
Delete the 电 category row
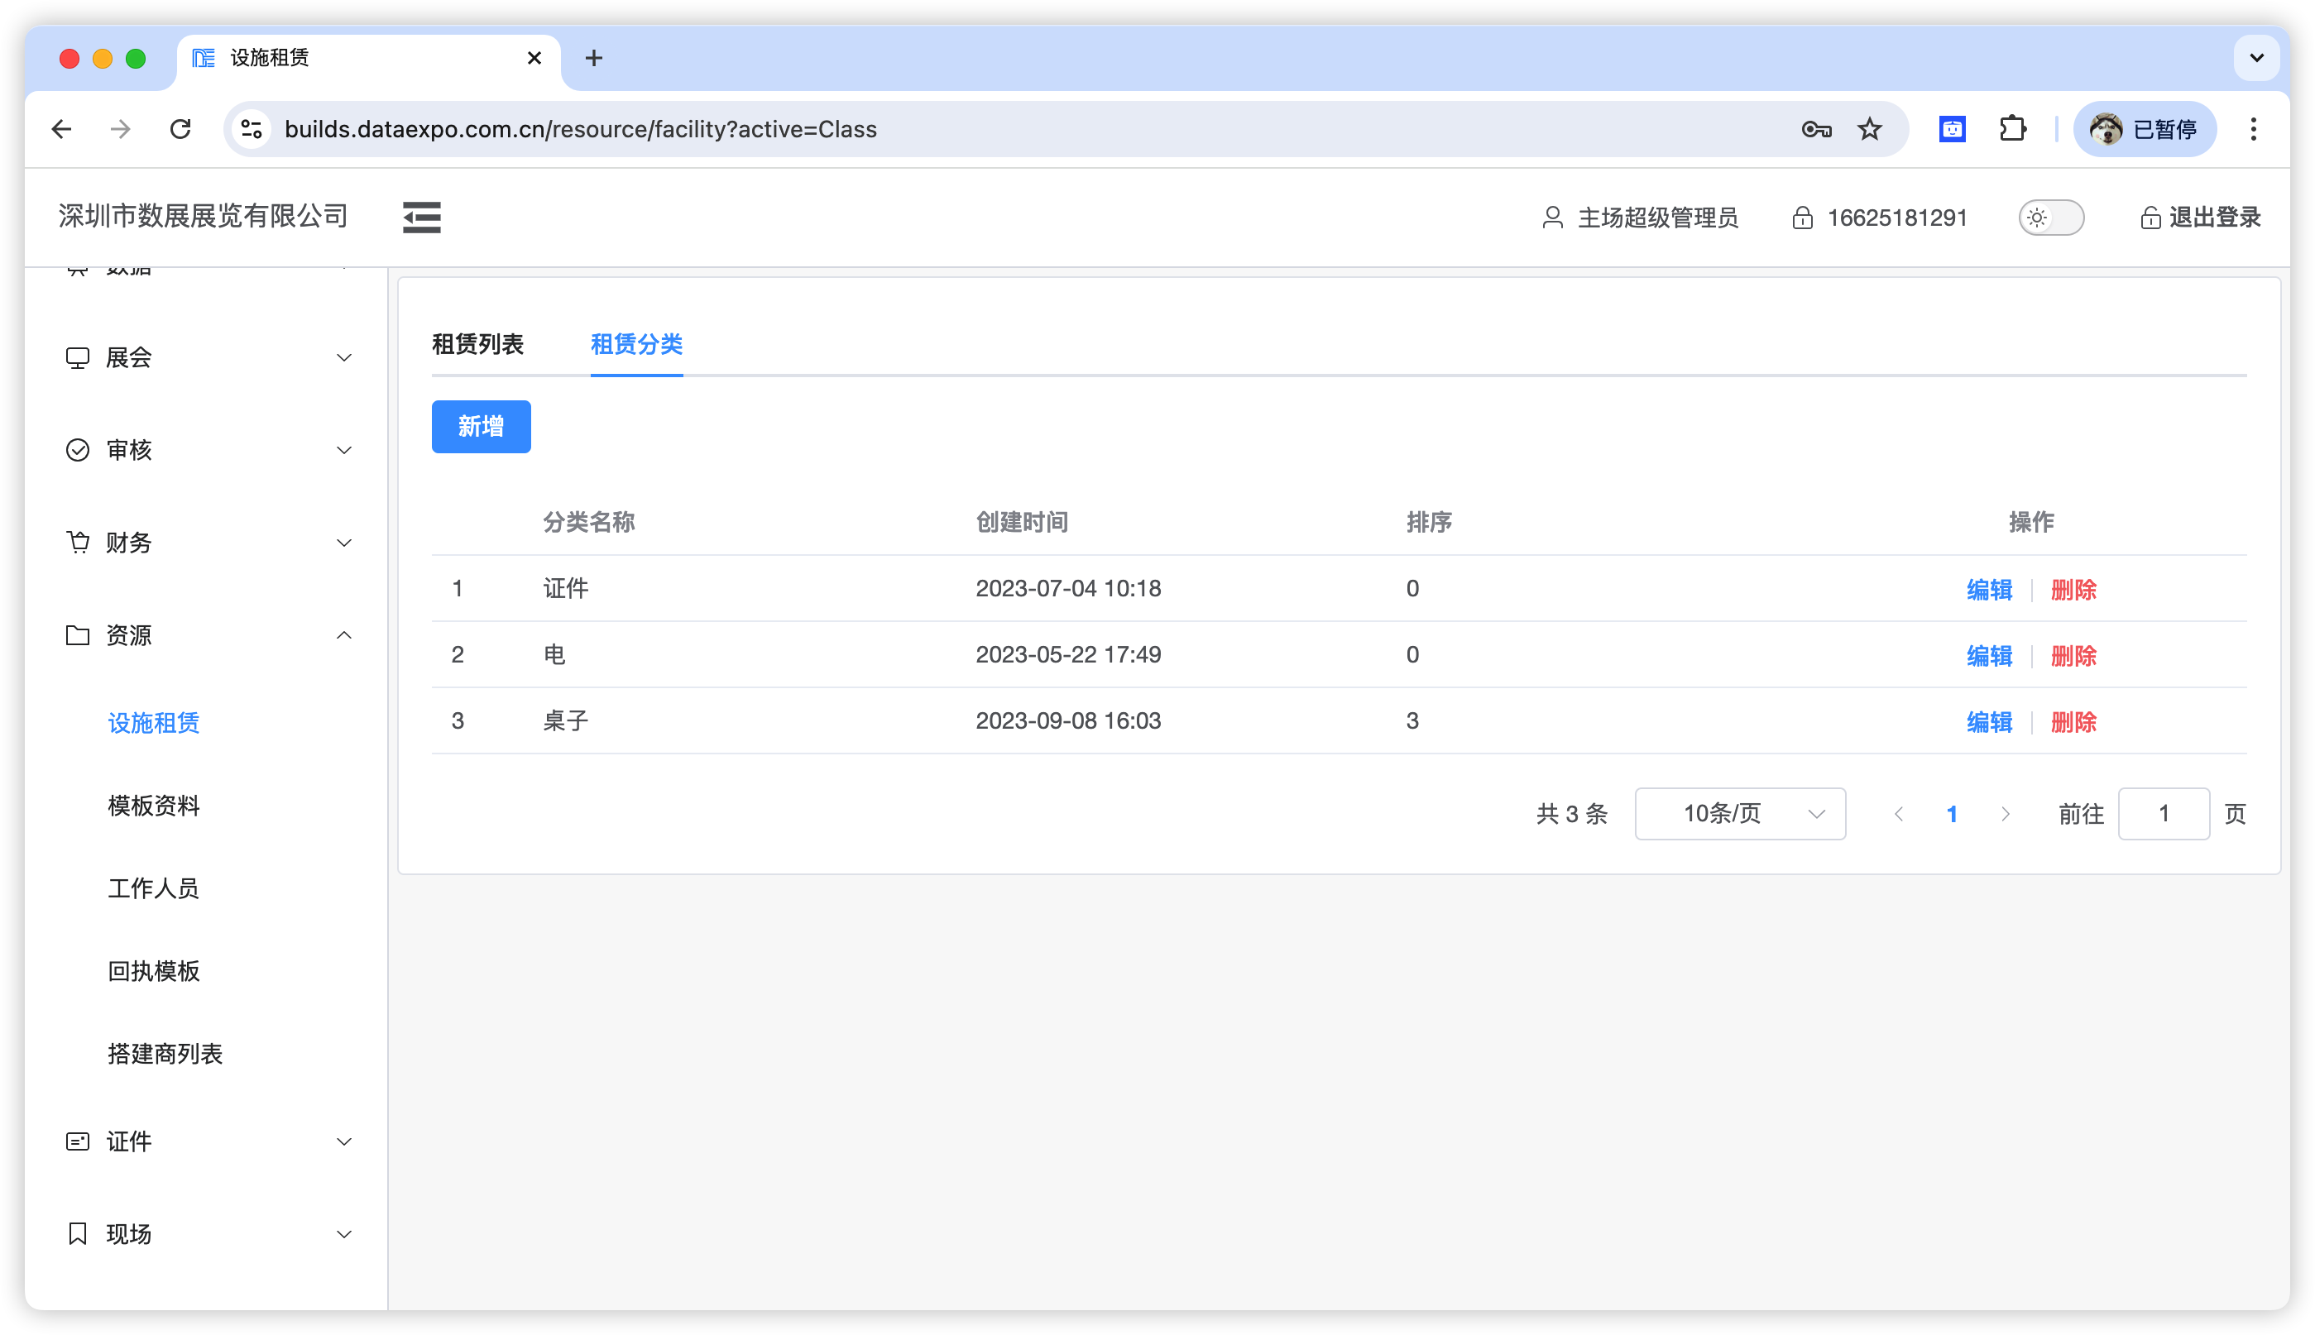coord(2073,656)
